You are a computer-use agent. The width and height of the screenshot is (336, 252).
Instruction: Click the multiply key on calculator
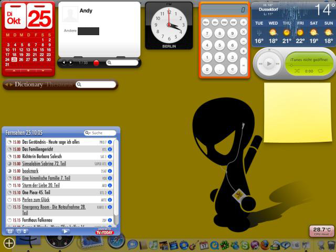243,31
